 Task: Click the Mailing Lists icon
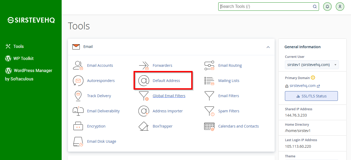tap(209, 81)
